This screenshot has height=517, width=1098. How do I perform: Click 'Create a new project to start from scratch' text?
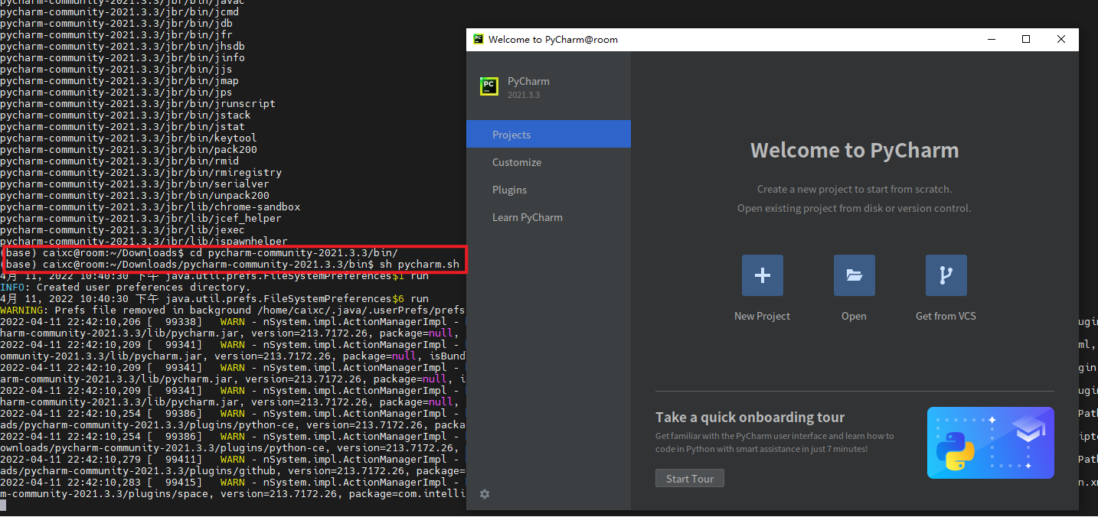tap(855, 189)
